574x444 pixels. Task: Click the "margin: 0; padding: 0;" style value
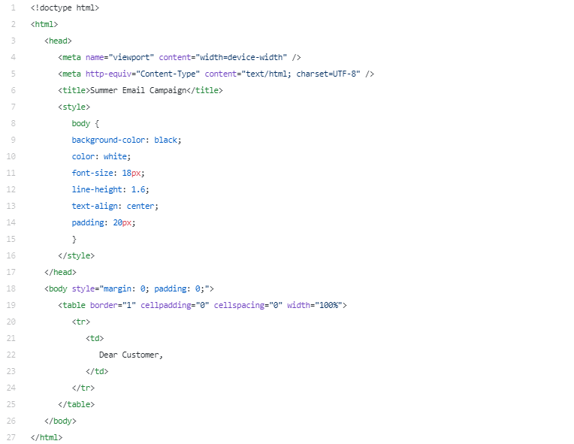click(x=154, y=288)
